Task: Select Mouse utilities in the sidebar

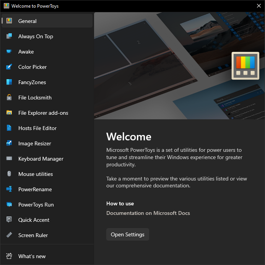Action: tap(47, 174)
